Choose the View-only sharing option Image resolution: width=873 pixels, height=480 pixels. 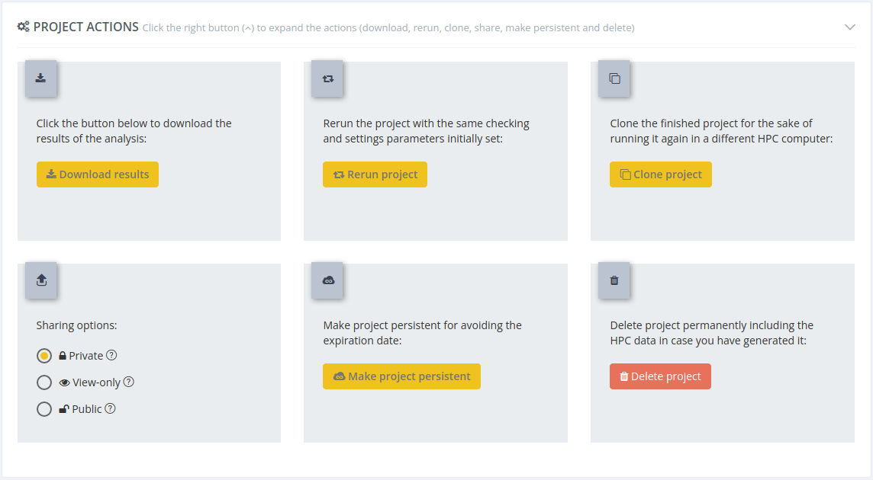44,382
